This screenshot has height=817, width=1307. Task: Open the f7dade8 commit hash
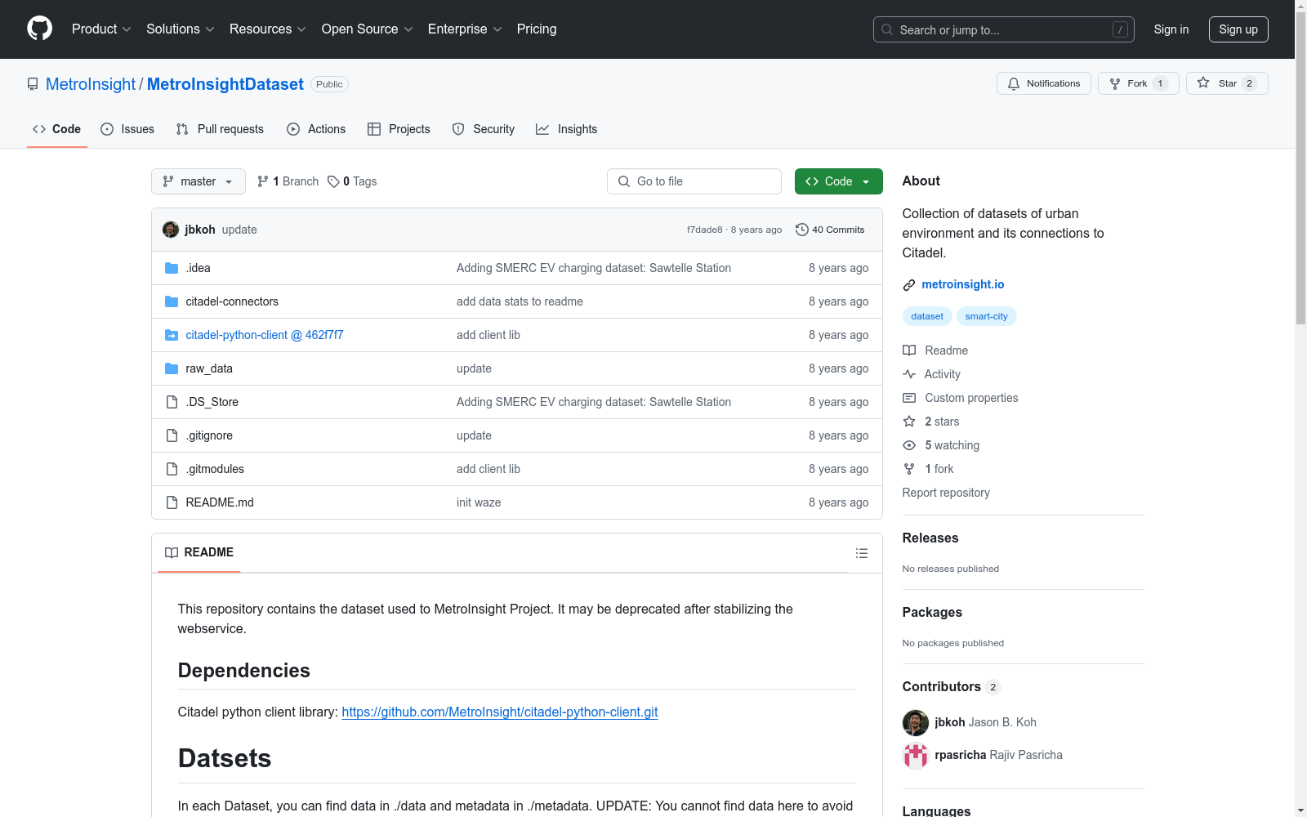(x=704, y=230)
